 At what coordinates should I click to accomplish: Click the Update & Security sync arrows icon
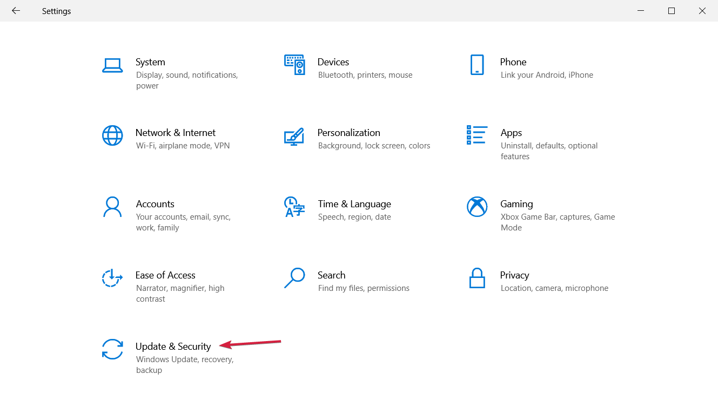112,349
